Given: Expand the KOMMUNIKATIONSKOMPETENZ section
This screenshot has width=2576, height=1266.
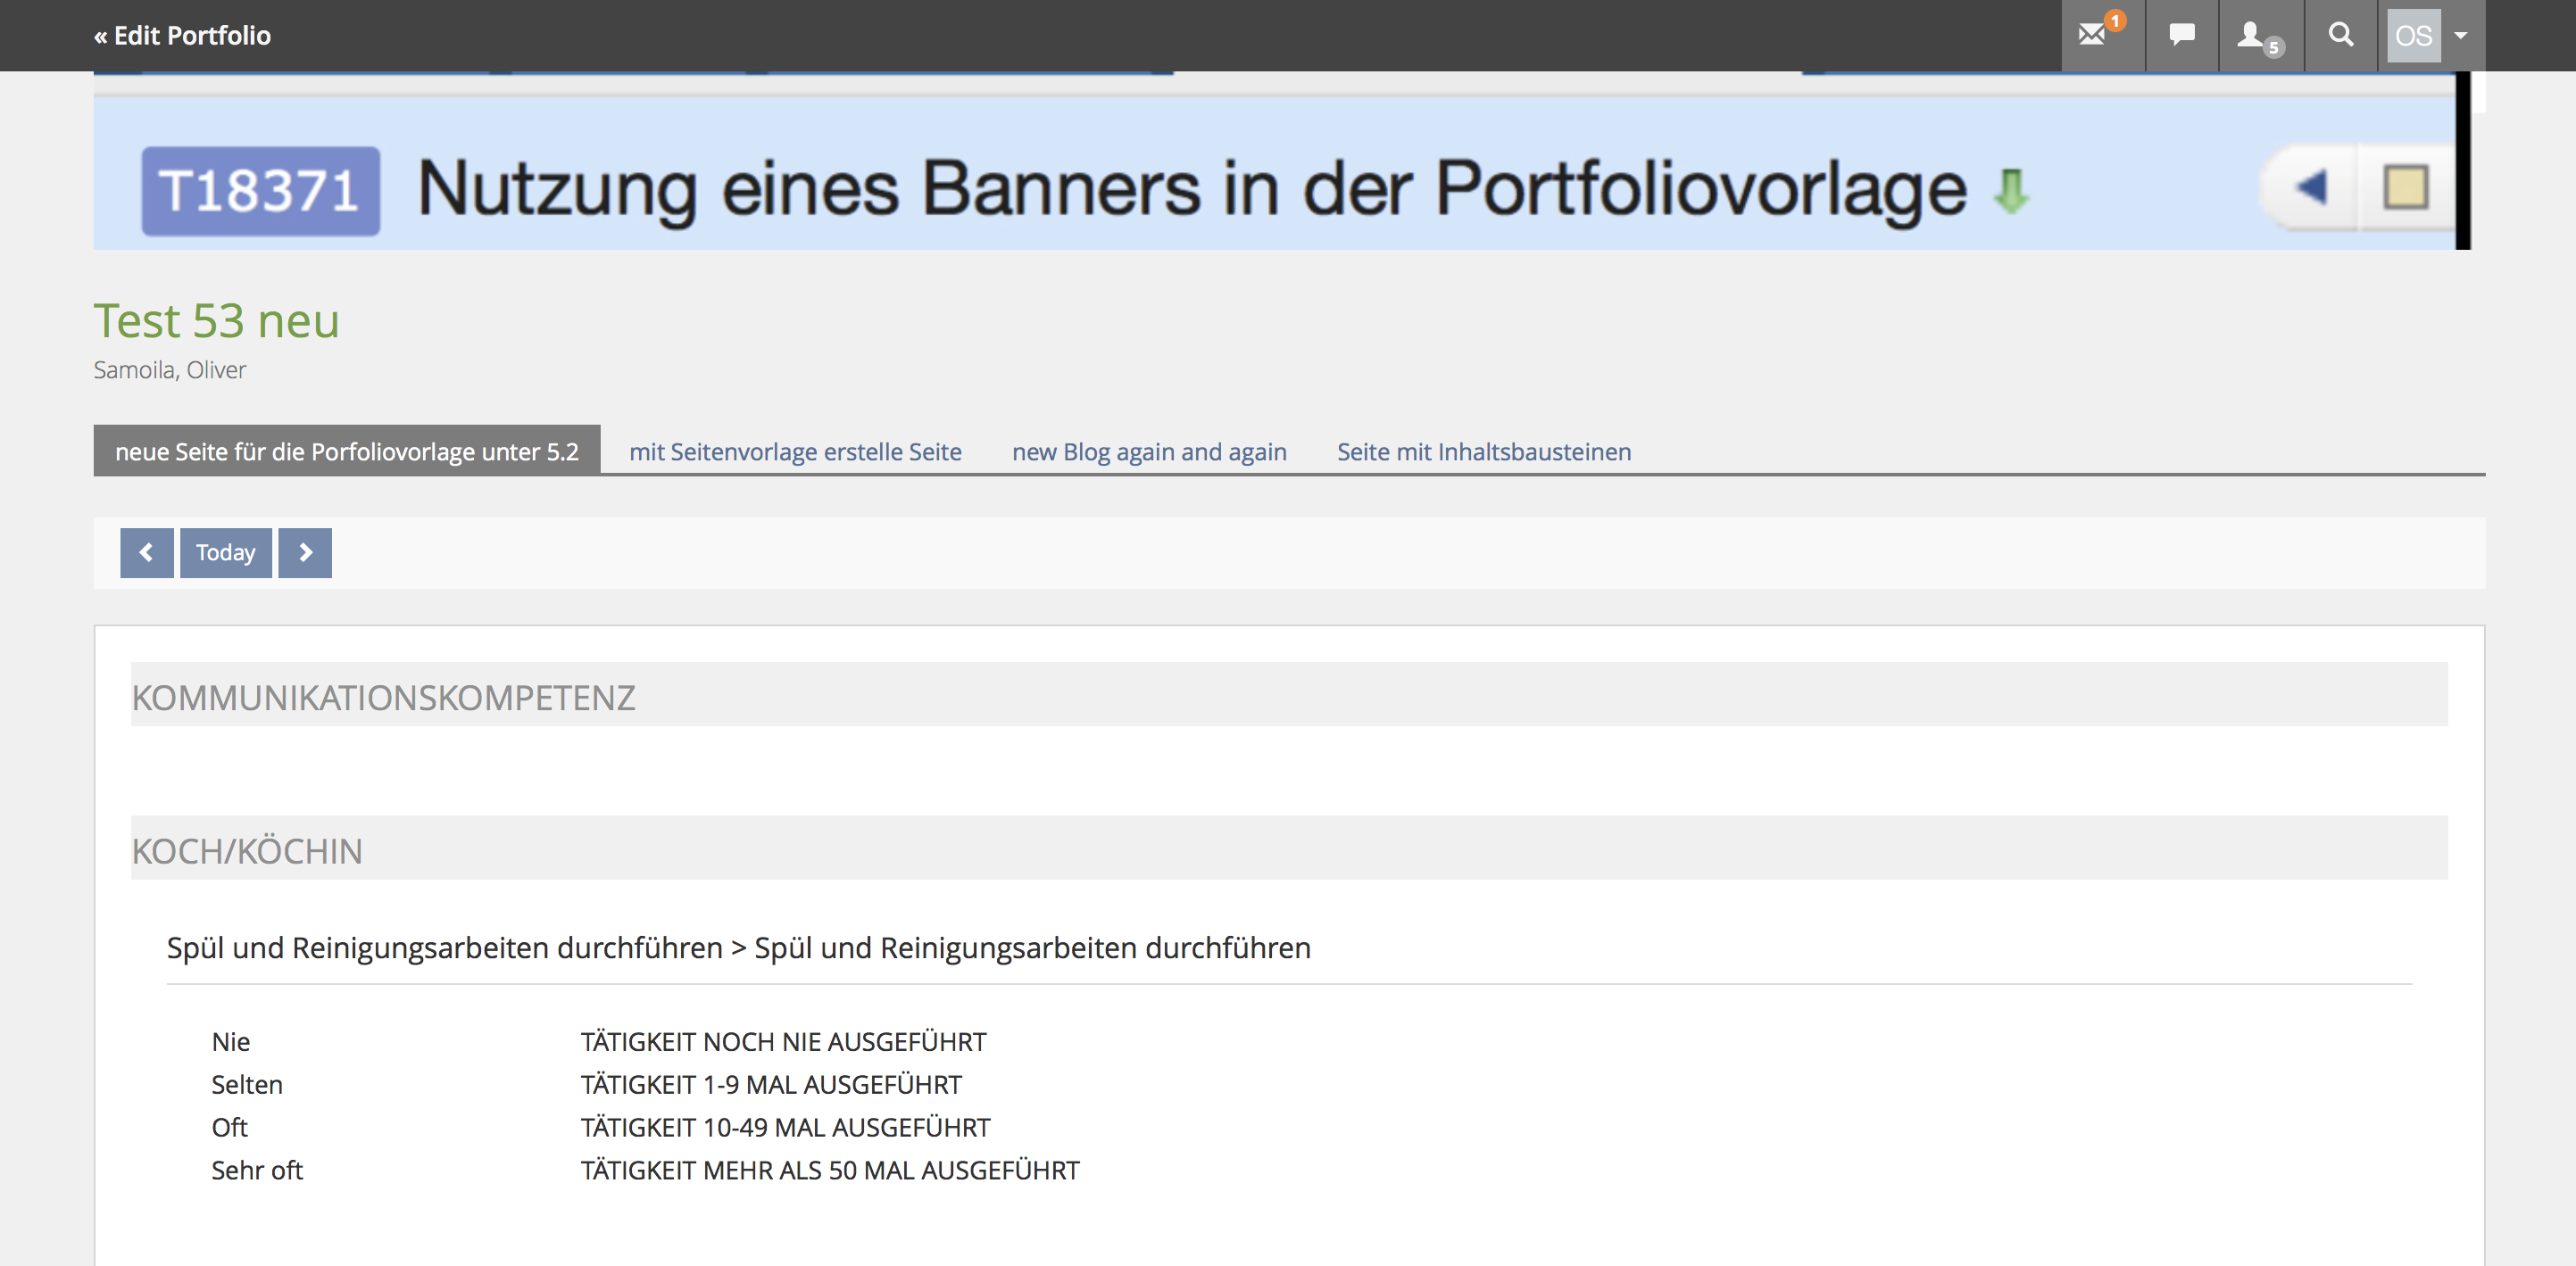Looking at the screenshot, I should click(384, 697).
